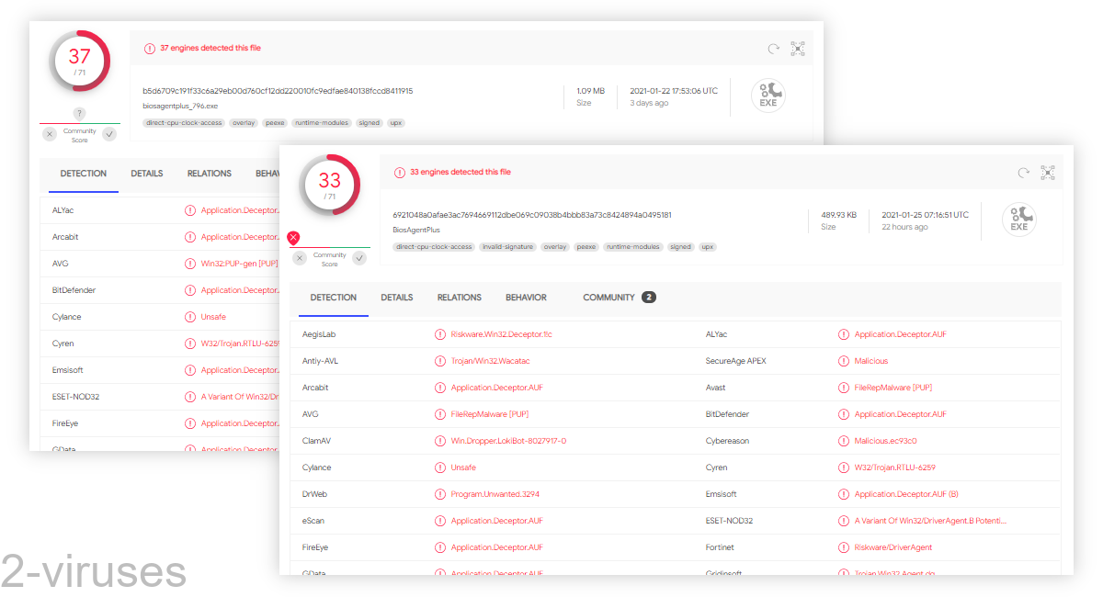Click the reanalyze icon in the 37-detections window
This screenshot has height=597, width=1103.
coord(774,49)
